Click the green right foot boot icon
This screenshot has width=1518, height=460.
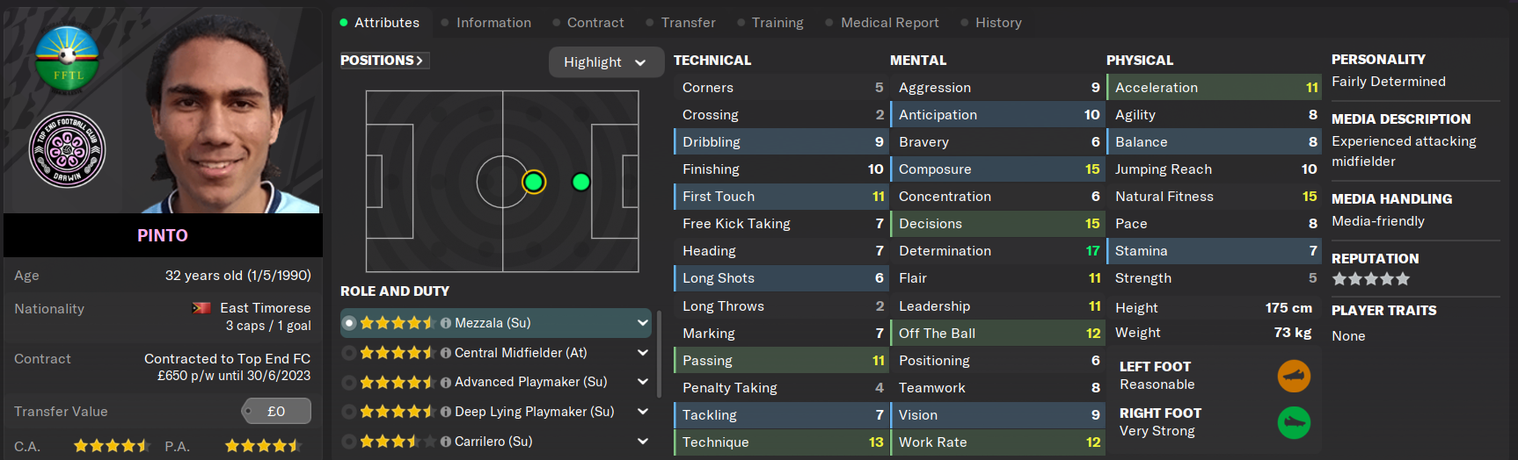click(1294, 423)
